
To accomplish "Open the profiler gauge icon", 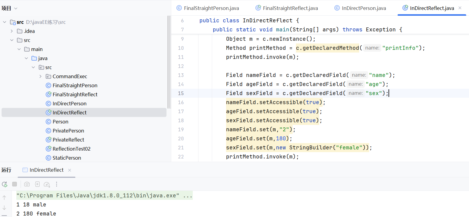I will pos(47,184).
